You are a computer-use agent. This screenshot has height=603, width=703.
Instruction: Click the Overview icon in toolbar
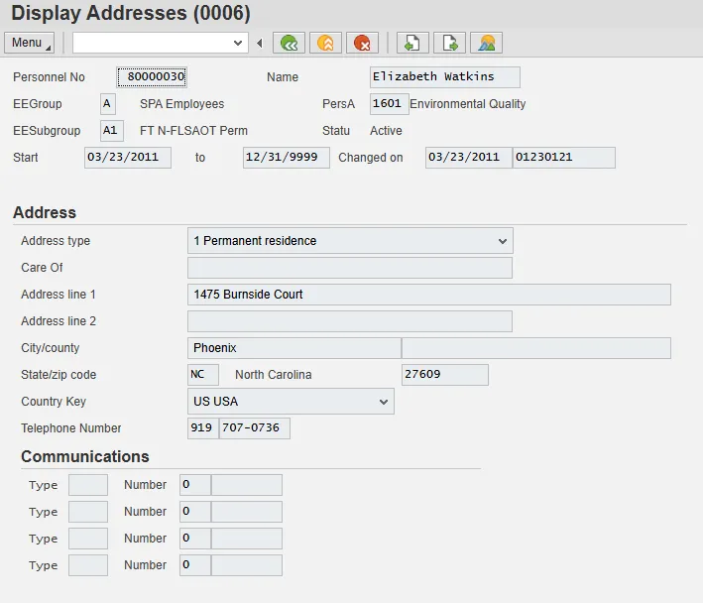point(486,43)
